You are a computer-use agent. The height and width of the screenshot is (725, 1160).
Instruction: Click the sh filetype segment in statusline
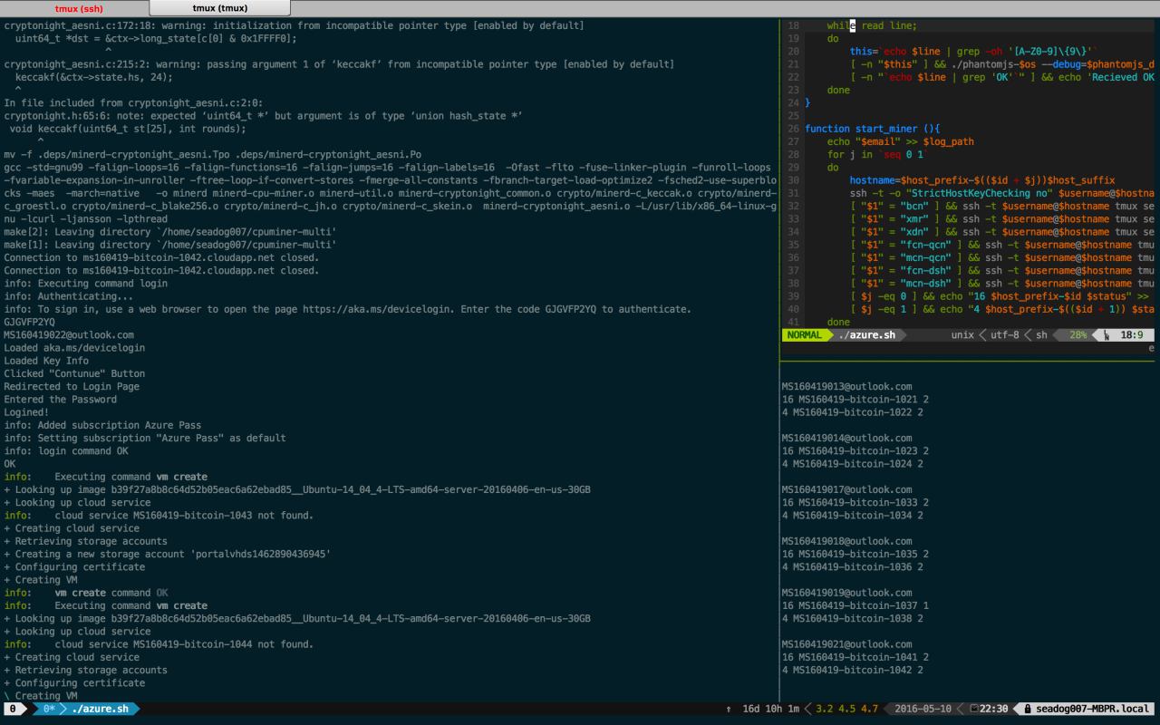tap(1041, 335)
